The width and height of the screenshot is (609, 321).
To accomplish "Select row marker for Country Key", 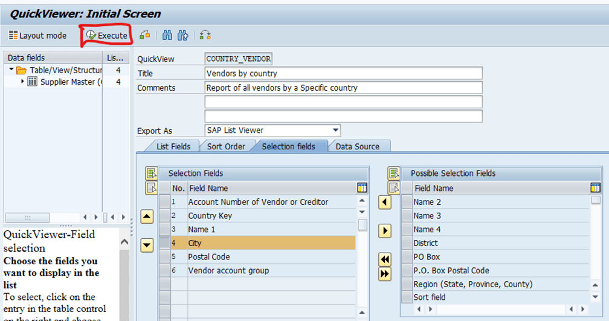I will [x=165, y=215].
